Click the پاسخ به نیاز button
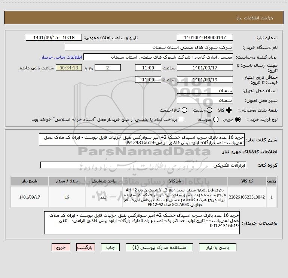Screen dimensions: 288x278 pyautogui.click(x=218, y=247)
